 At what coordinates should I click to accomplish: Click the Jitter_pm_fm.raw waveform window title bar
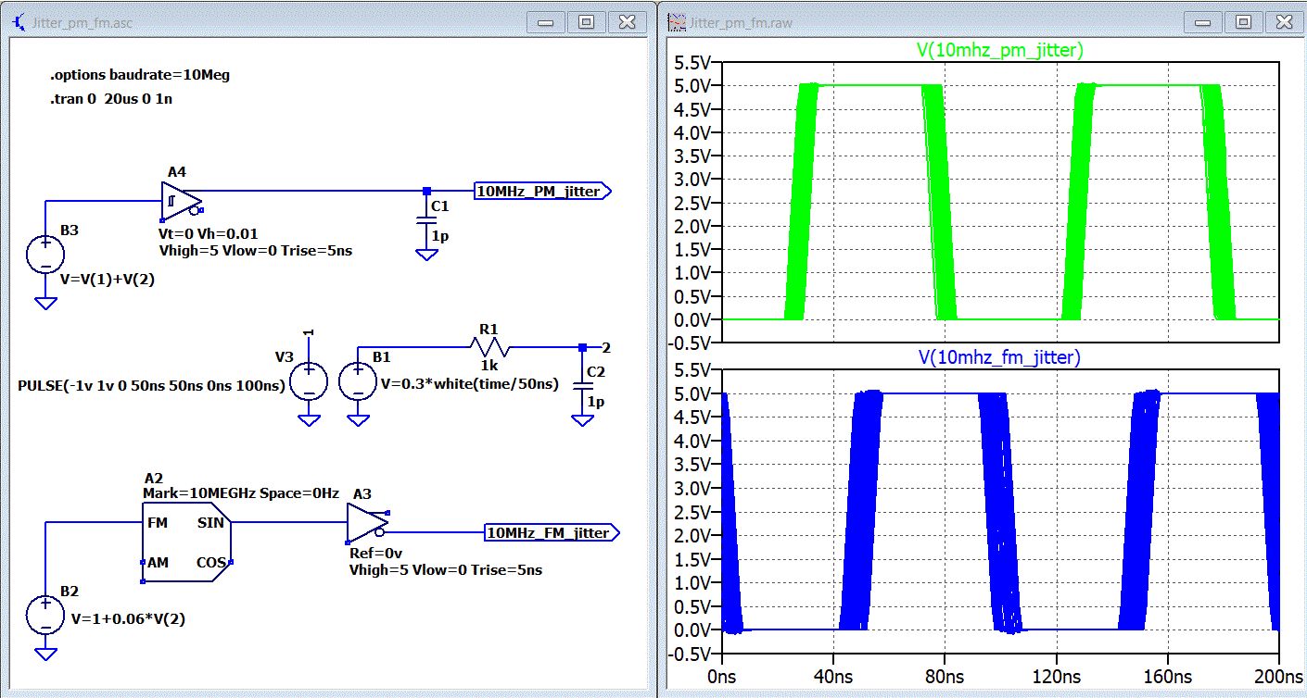927,21
